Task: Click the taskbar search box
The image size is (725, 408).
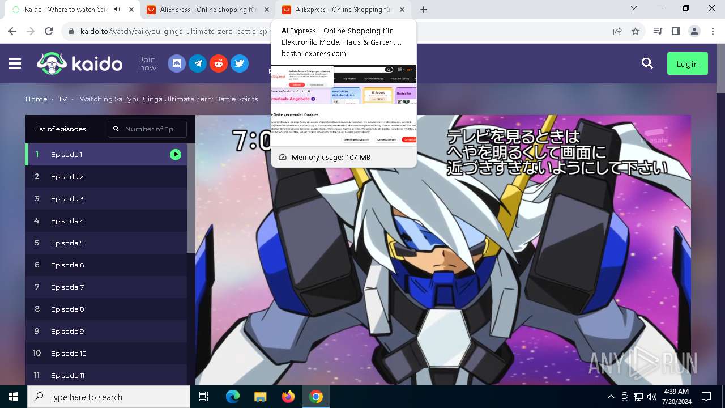Action: click(x=109, y=397)
